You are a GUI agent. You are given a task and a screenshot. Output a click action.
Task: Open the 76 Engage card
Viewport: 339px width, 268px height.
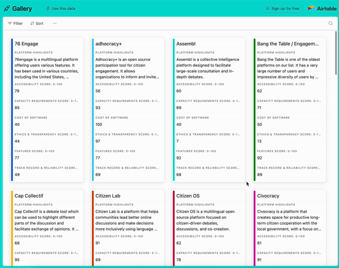[x=47, y=109]
